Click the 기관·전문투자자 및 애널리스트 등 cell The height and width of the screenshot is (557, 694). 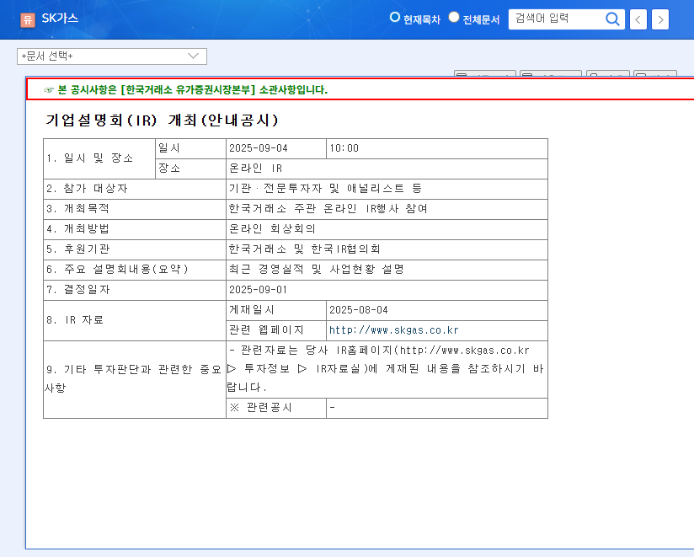pos(387,189)
